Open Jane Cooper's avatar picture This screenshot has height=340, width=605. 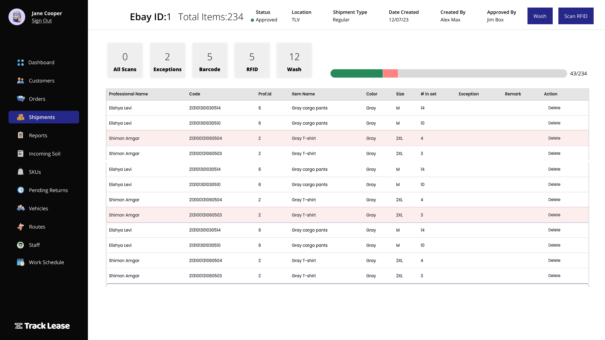tap(17, 17)
